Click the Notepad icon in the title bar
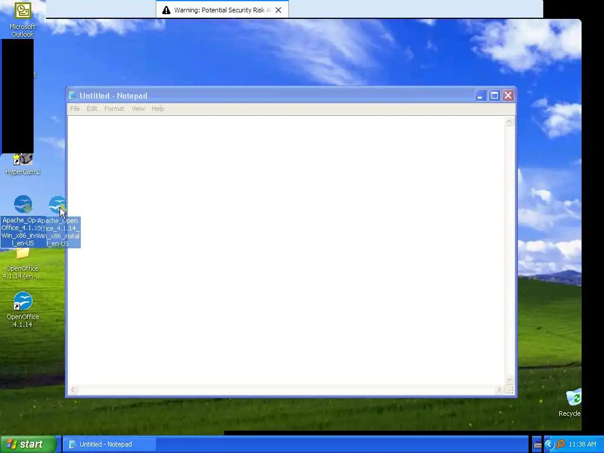 click(x=72, y=95)
